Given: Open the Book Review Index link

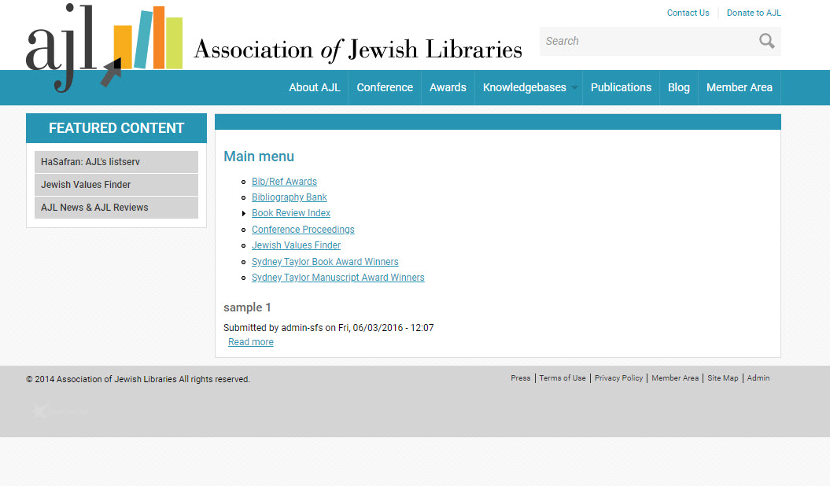Looking at the screenshot, I should [290, 213].
